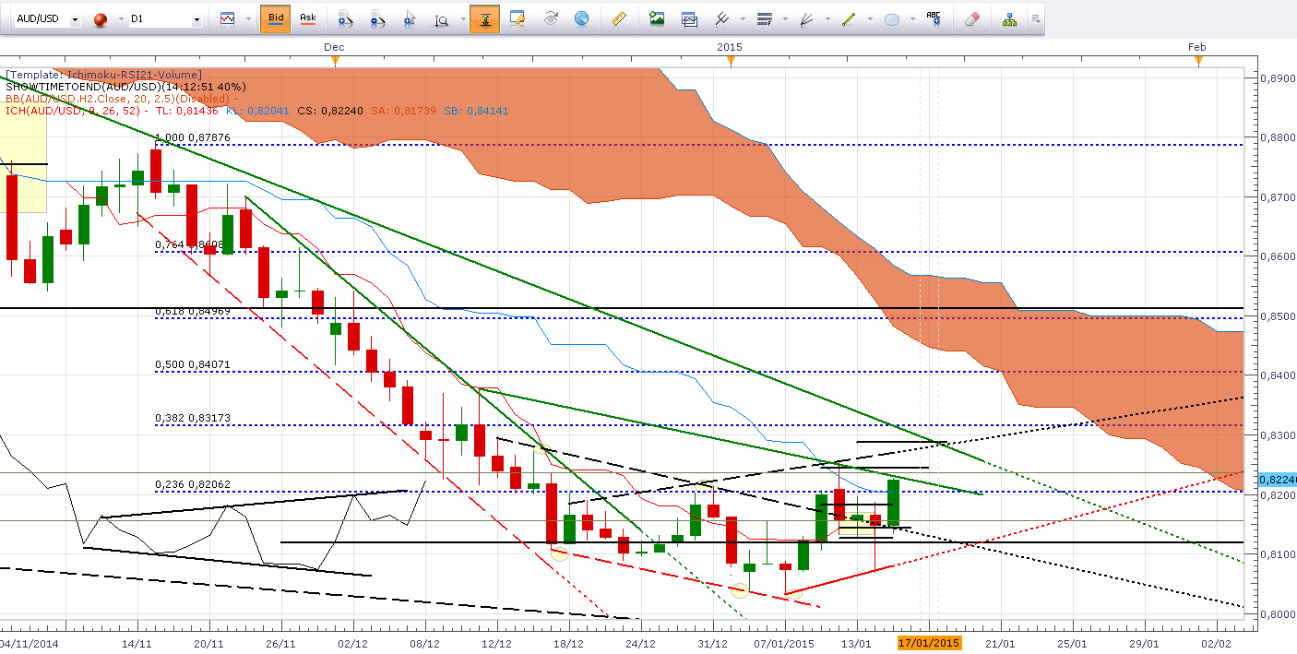Click the SB: 0,84141 Ichimoku value
This screenshot has width=1297, height=654.
tap(476, 110)
